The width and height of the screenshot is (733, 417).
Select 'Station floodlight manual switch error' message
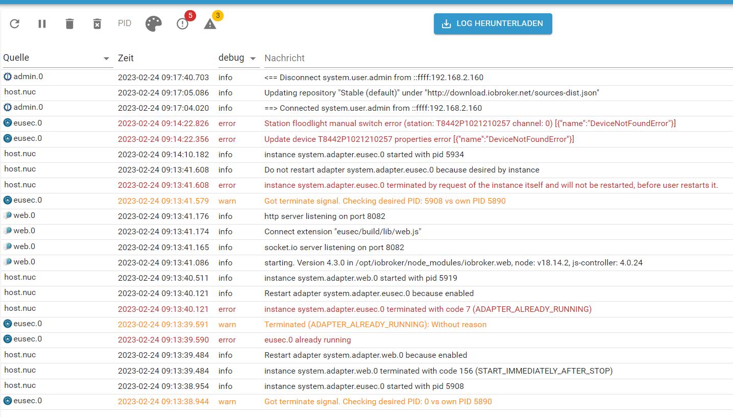470,124
